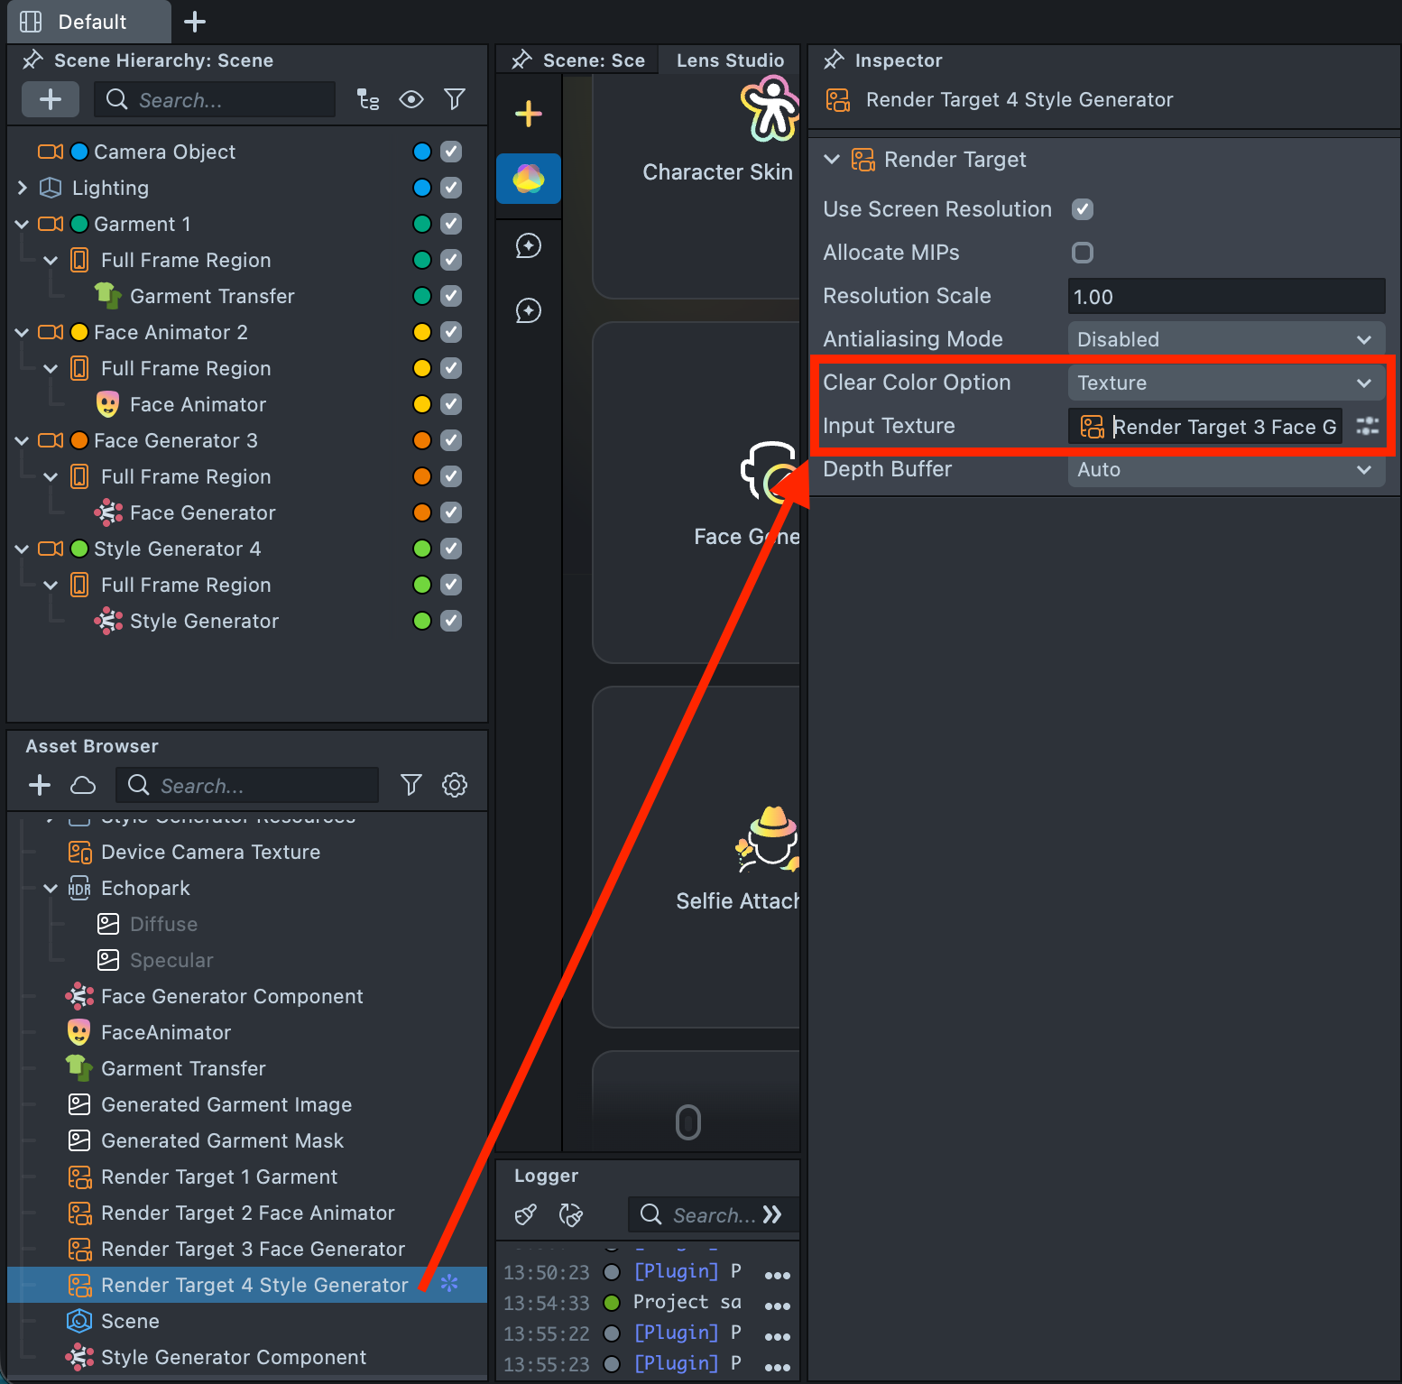
Task: Open details for the Project saved log entry
Action: [778, 1306]
